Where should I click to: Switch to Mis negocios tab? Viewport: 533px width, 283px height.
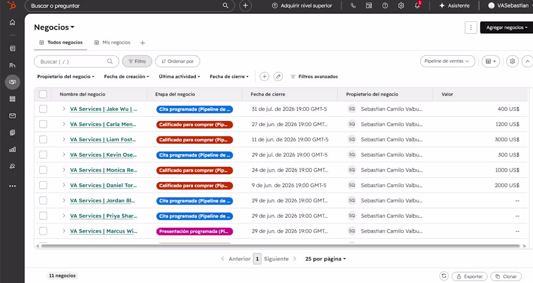point(112,43)
